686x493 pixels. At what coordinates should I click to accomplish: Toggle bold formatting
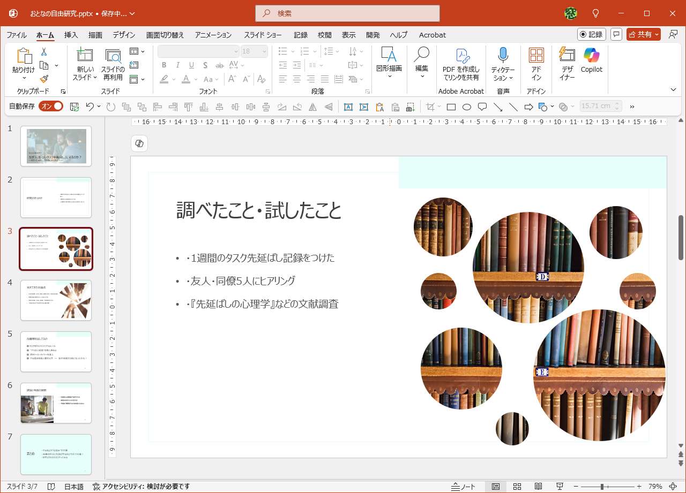tap(164, 65)
